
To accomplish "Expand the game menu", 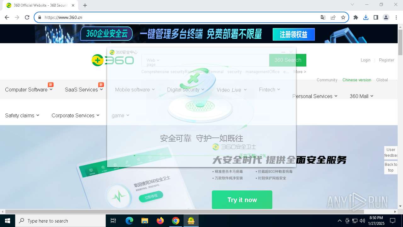I will [x=121, y=115].
